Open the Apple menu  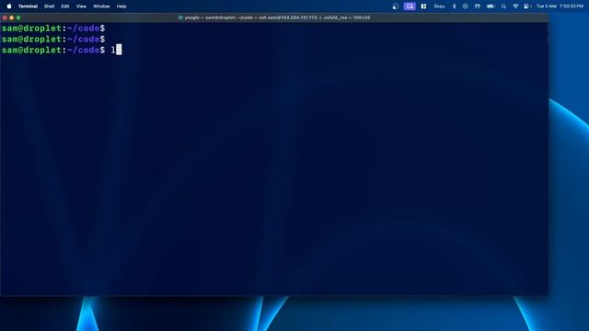click(9, 6)
